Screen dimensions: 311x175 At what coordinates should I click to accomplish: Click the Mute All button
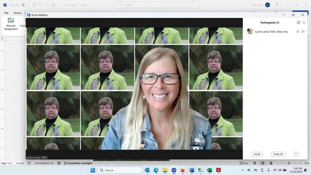(278, 154)
